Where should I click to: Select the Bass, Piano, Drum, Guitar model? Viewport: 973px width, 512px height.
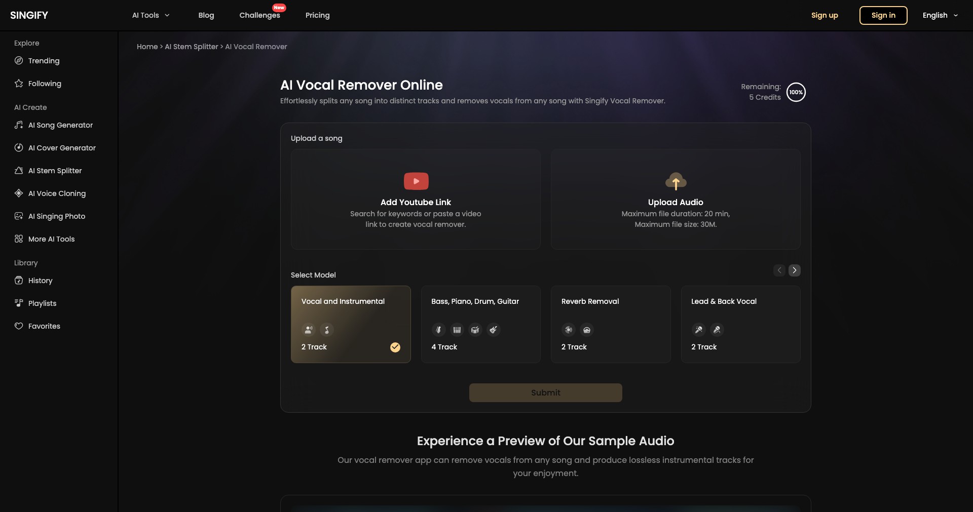tap(481, 324)
